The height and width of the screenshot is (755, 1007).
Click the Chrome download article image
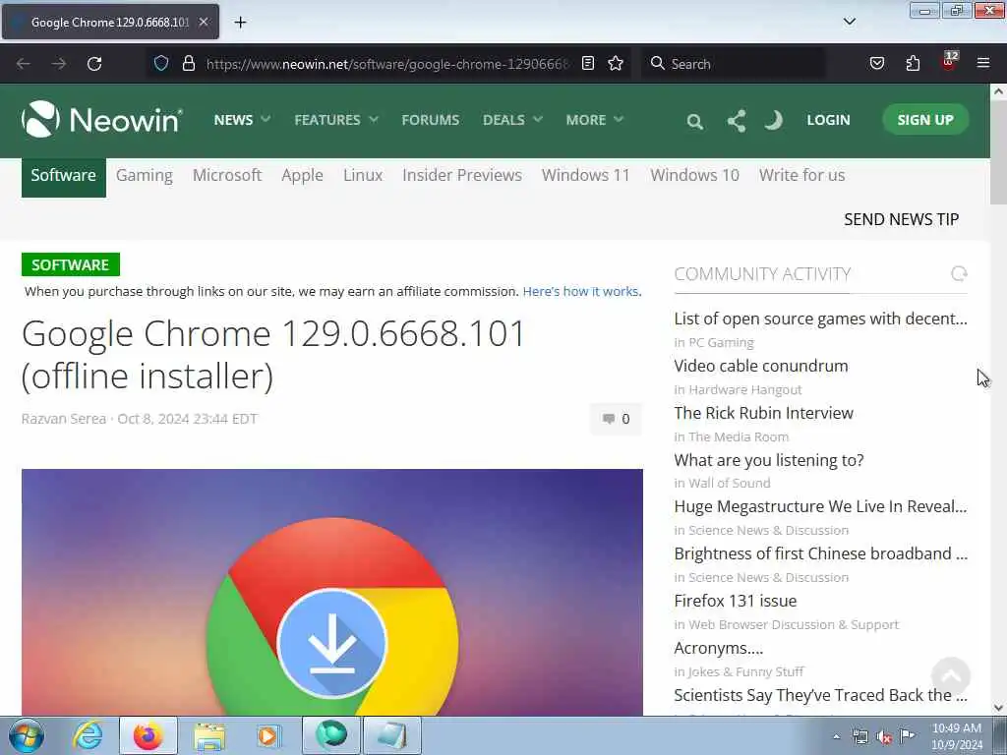(x=332, y=592)
